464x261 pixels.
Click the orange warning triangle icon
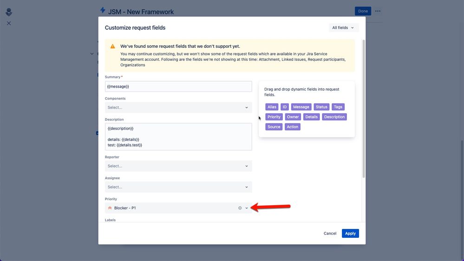pyautogui.click(x=113, y=46)
